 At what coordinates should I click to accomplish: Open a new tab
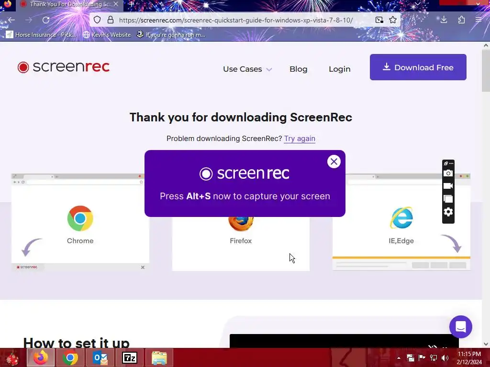point(132,4)
